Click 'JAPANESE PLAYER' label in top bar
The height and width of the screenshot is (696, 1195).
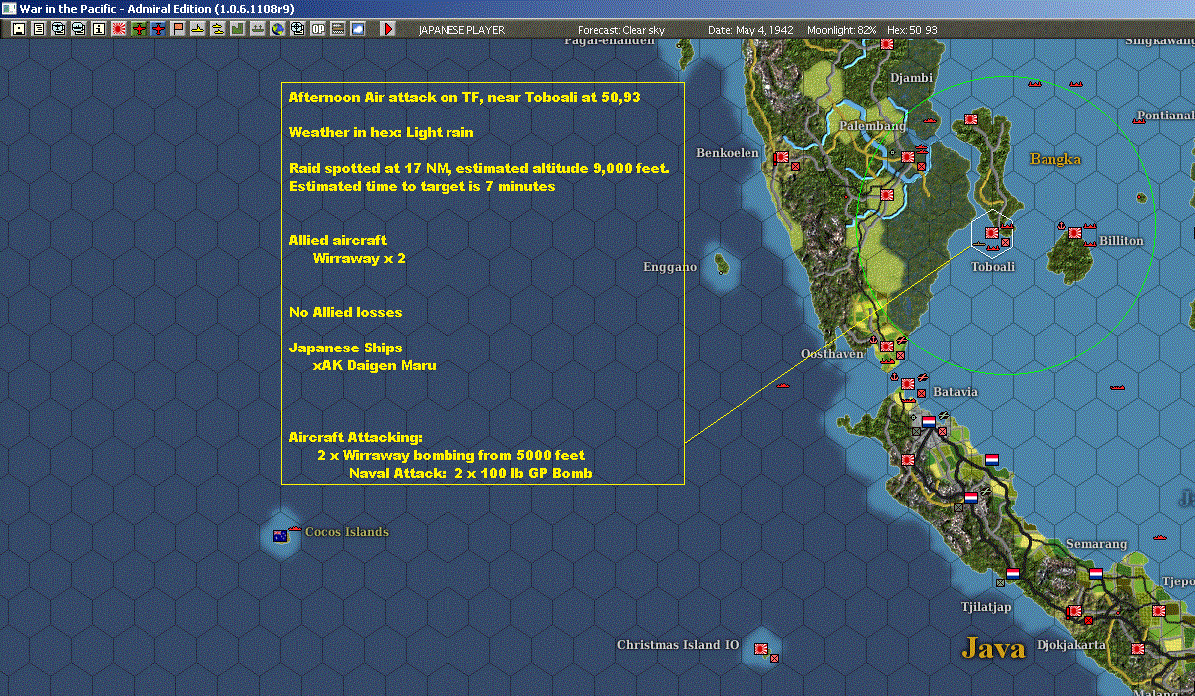461,30
